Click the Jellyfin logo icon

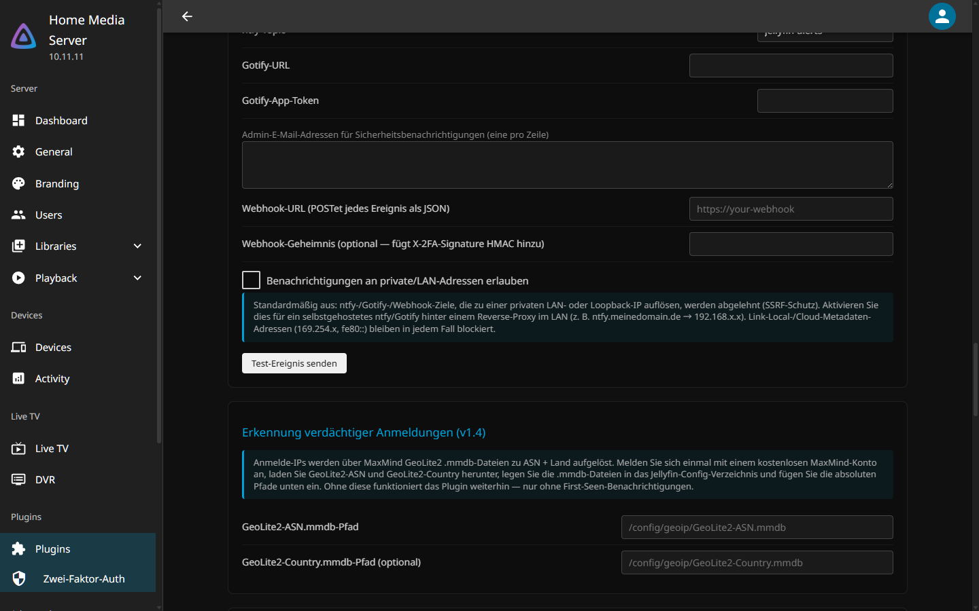(x=24, y=36)
